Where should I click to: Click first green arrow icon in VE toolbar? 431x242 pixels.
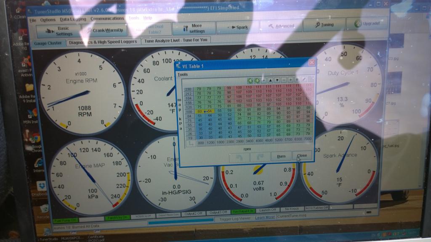(x=250, y=81)
